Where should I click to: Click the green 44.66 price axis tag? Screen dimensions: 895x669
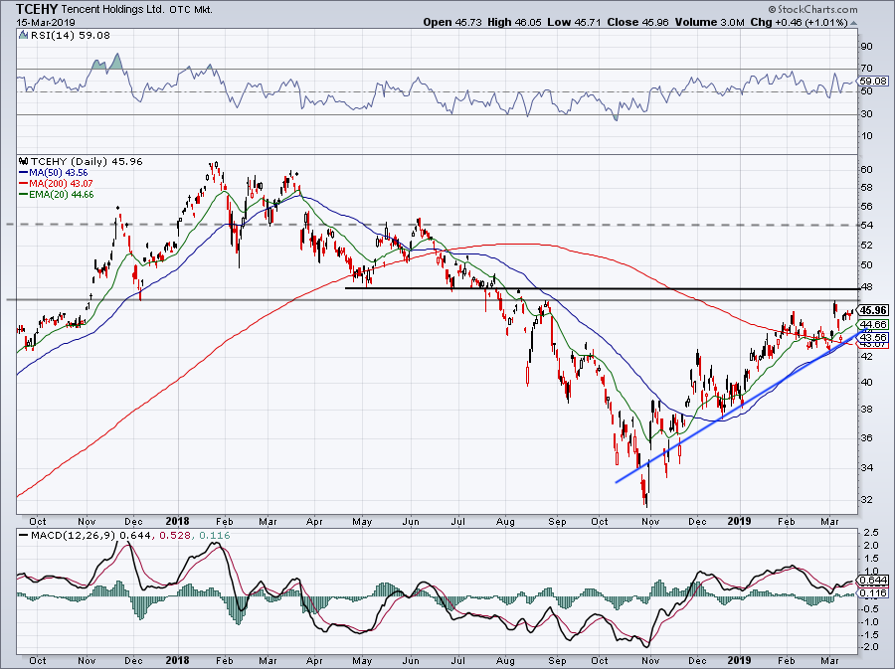point(873,324)
